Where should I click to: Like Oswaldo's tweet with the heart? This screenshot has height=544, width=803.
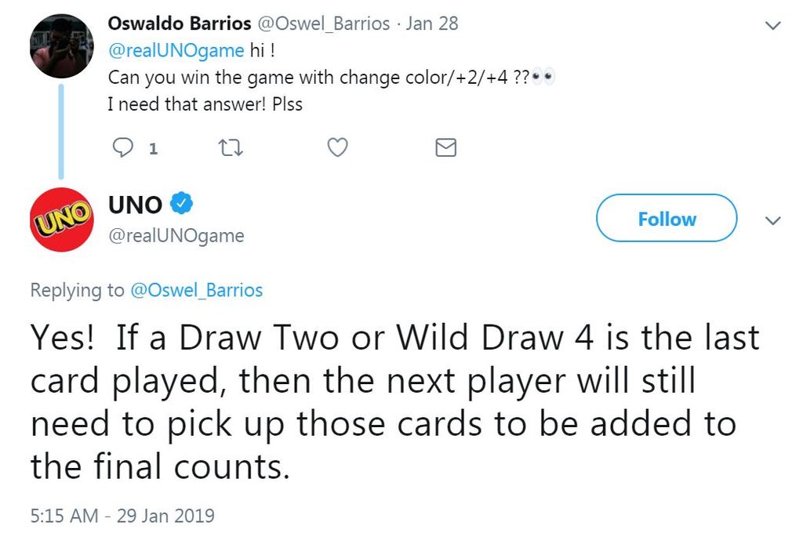[x=337, y=147]
